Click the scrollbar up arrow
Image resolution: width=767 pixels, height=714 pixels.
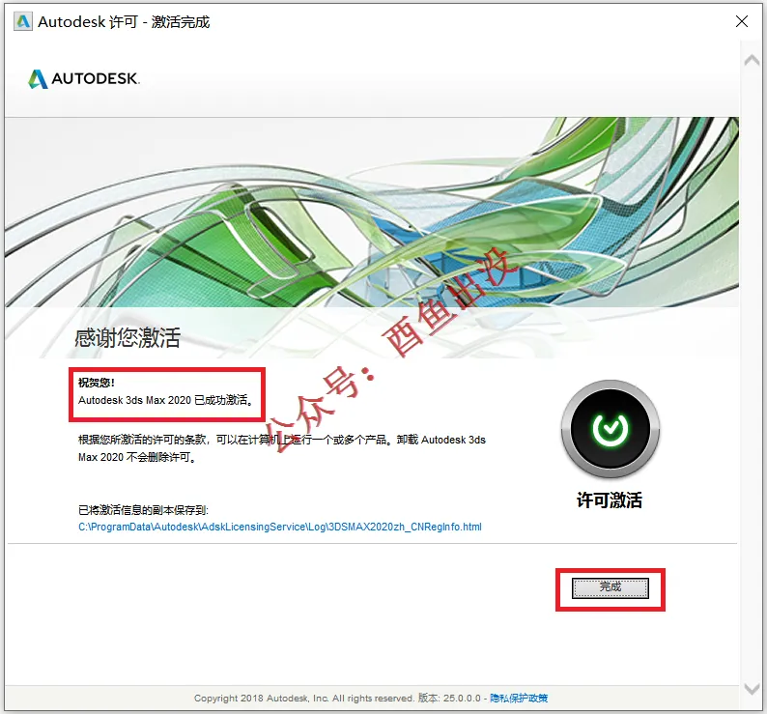(x=752, y=61)
